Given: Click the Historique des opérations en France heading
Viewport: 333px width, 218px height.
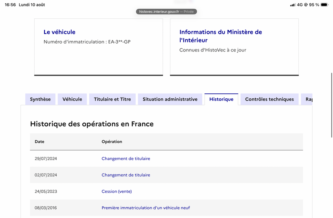Looking at the screenshot, I should (x=92, y=124).
